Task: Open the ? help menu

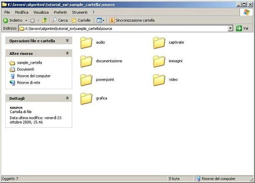Action: (x=93, y=12)
